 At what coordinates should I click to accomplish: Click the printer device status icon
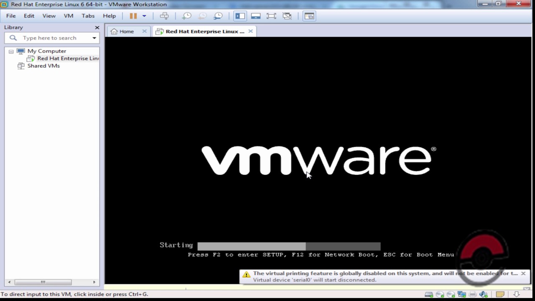(472, 294)
